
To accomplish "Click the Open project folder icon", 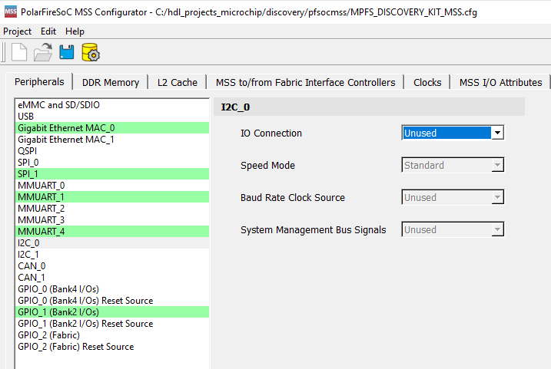I will coord(42,53).
